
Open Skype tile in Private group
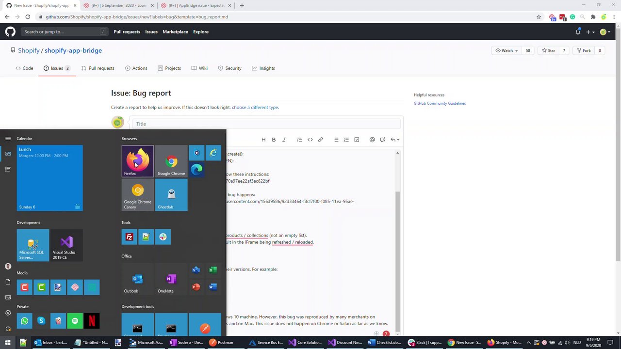[x=41, y=321]
